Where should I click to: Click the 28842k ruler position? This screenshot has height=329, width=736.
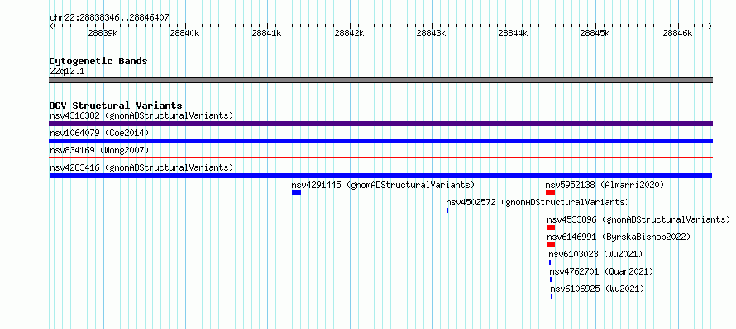pyautogui.click(x=349, y=33)
